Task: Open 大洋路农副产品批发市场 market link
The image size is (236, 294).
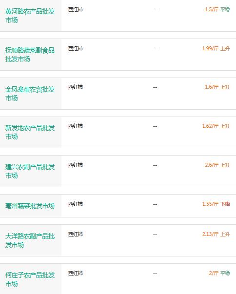Action: click(30, 240)
